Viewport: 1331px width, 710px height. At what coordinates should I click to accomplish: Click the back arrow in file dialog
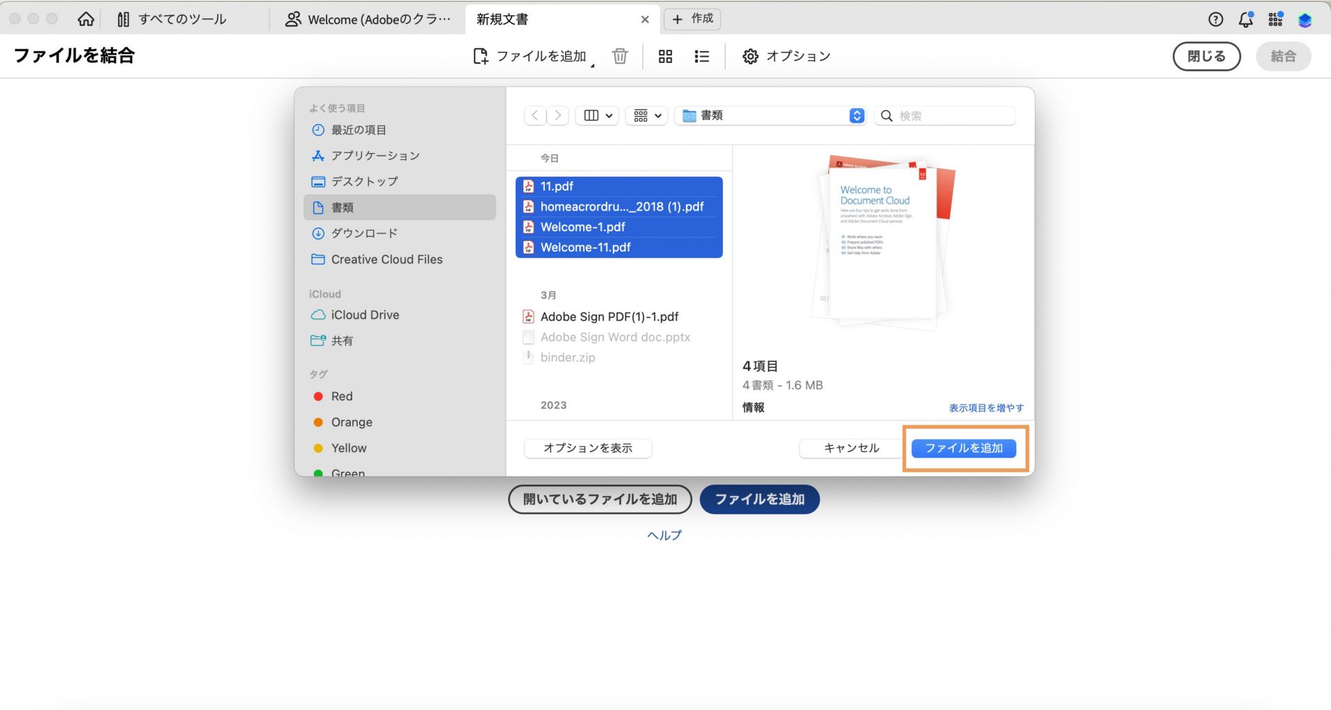tap(534, 115)
